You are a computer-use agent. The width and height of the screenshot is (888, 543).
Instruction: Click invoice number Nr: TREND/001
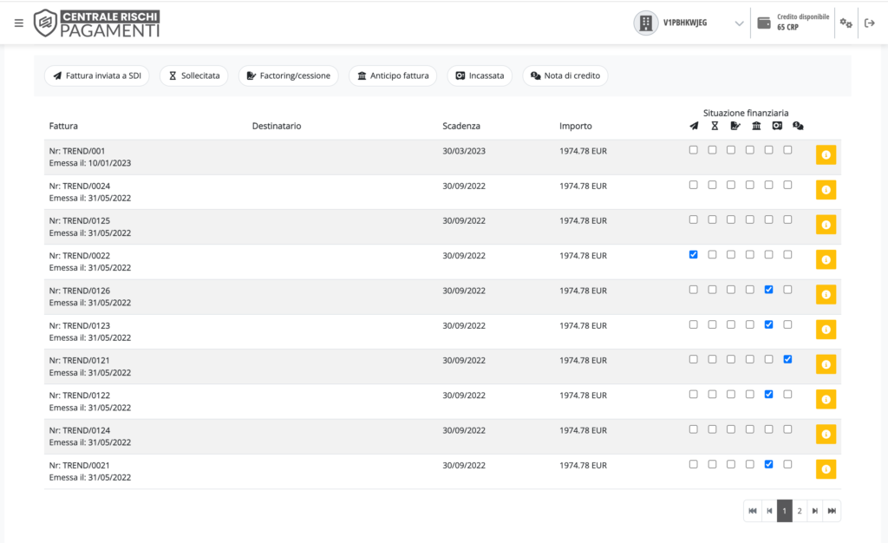click(77, 151)
